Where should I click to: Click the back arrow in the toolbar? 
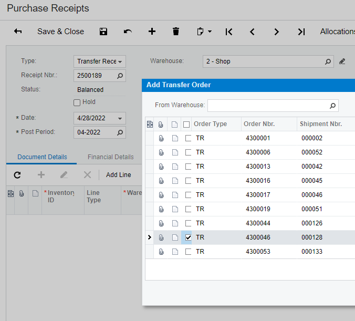tap(18, 32)
